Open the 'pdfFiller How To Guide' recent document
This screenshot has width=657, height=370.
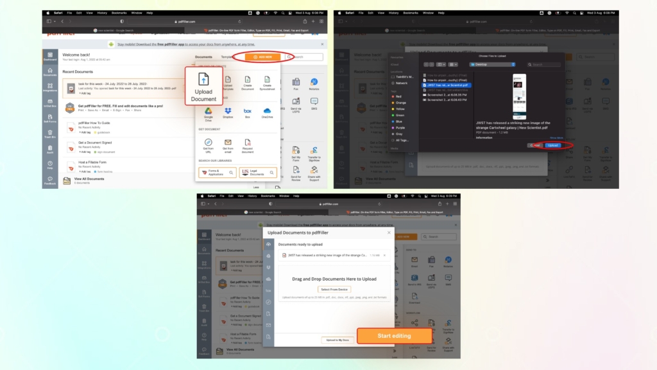coord(94,123)
